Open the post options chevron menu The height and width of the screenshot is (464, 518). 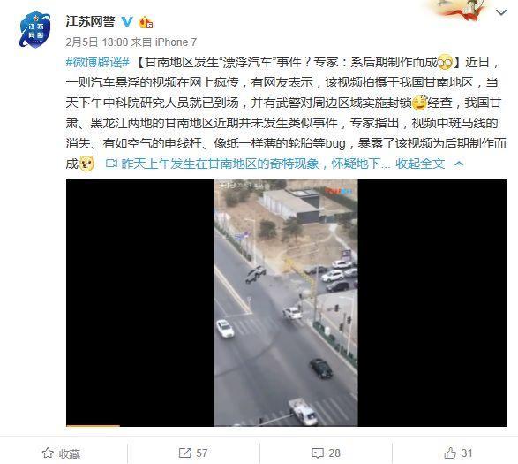[x=501, y=13]
